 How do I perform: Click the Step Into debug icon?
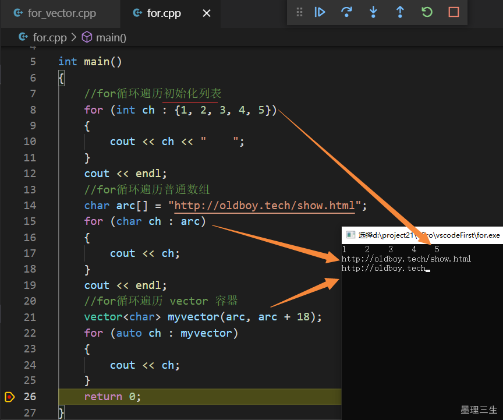(373, 12)
